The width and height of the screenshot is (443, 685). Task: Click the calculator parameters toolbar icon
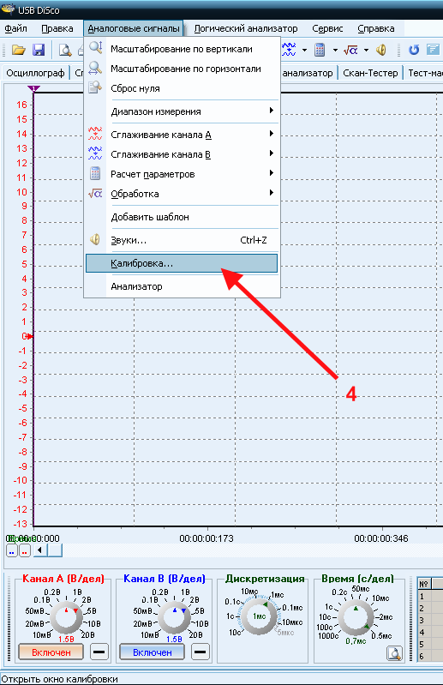pyautogui.click(x=320, y=50)
